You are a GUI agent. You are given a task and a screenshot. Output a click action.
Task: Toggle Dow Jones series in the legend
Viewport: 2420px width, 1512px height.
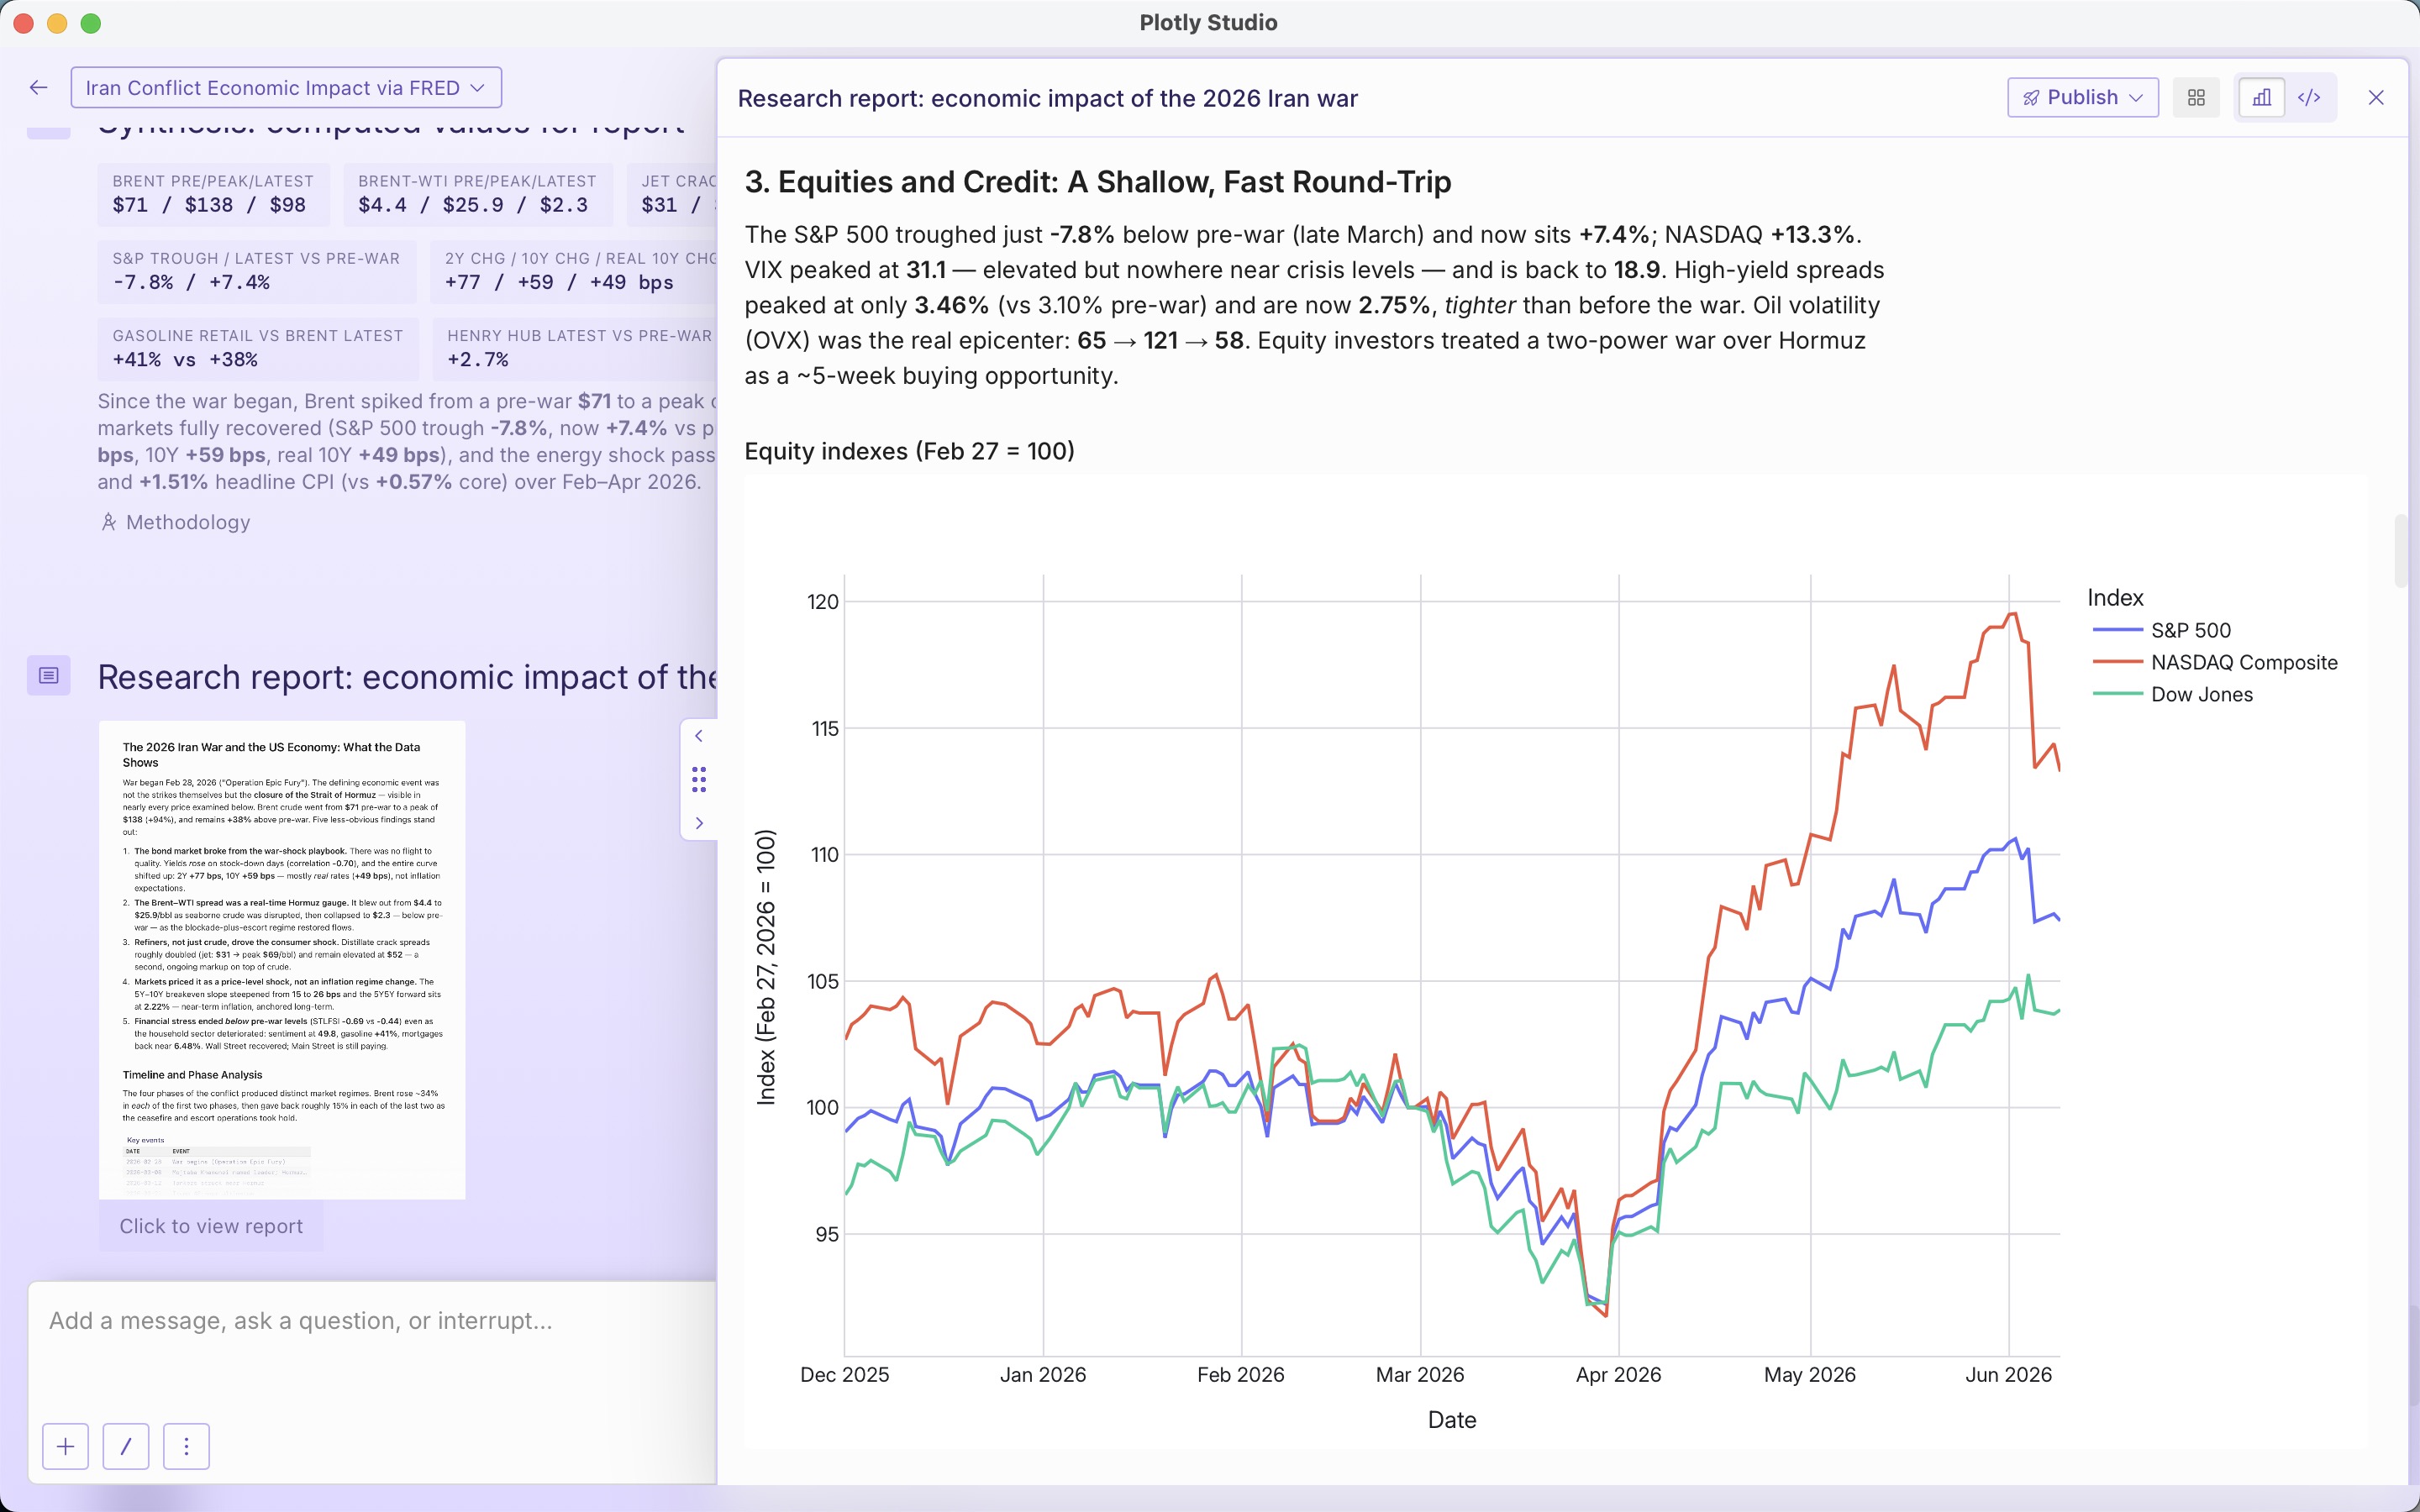[x=2173, y=694]
